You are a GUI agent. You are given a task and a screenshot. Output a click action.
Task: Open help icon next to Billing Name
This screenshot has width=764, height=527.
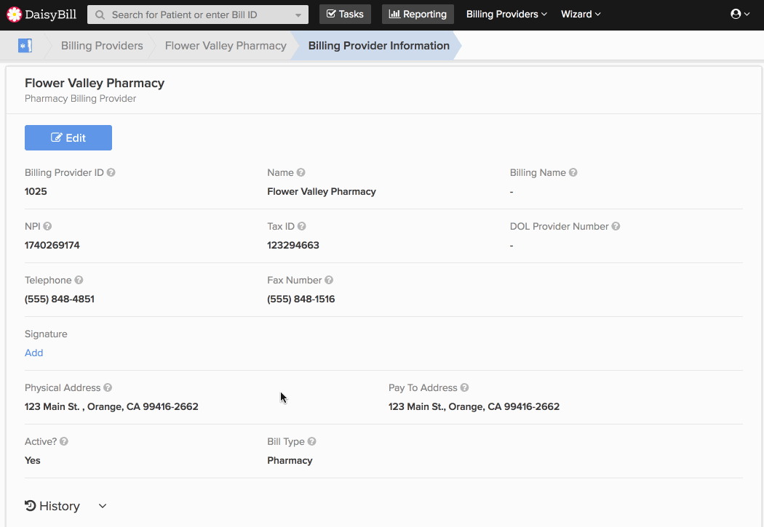tap(573, 172)
